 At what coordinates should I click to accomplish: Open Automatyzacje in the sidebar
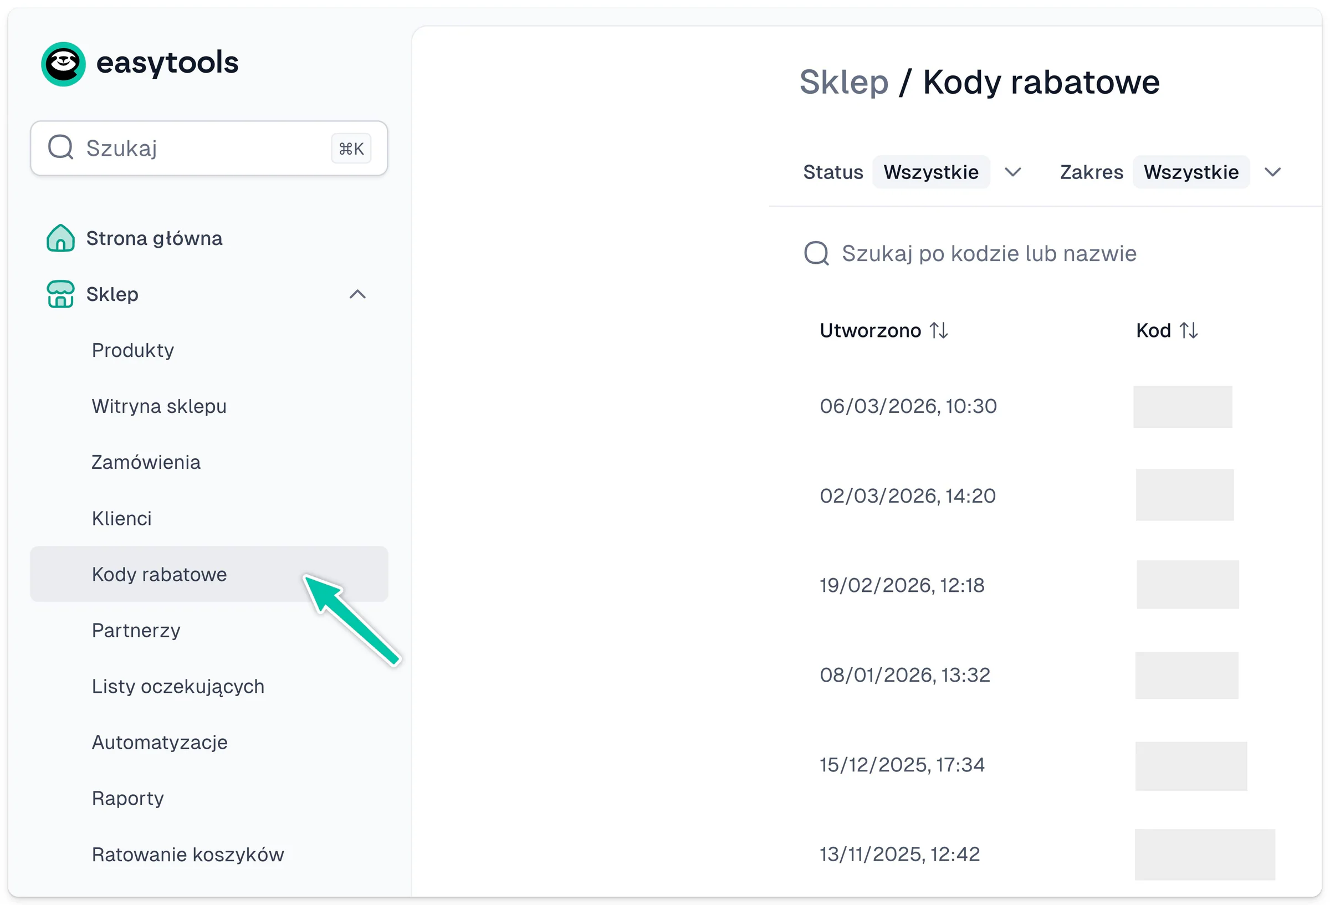[x=209, y=742]
